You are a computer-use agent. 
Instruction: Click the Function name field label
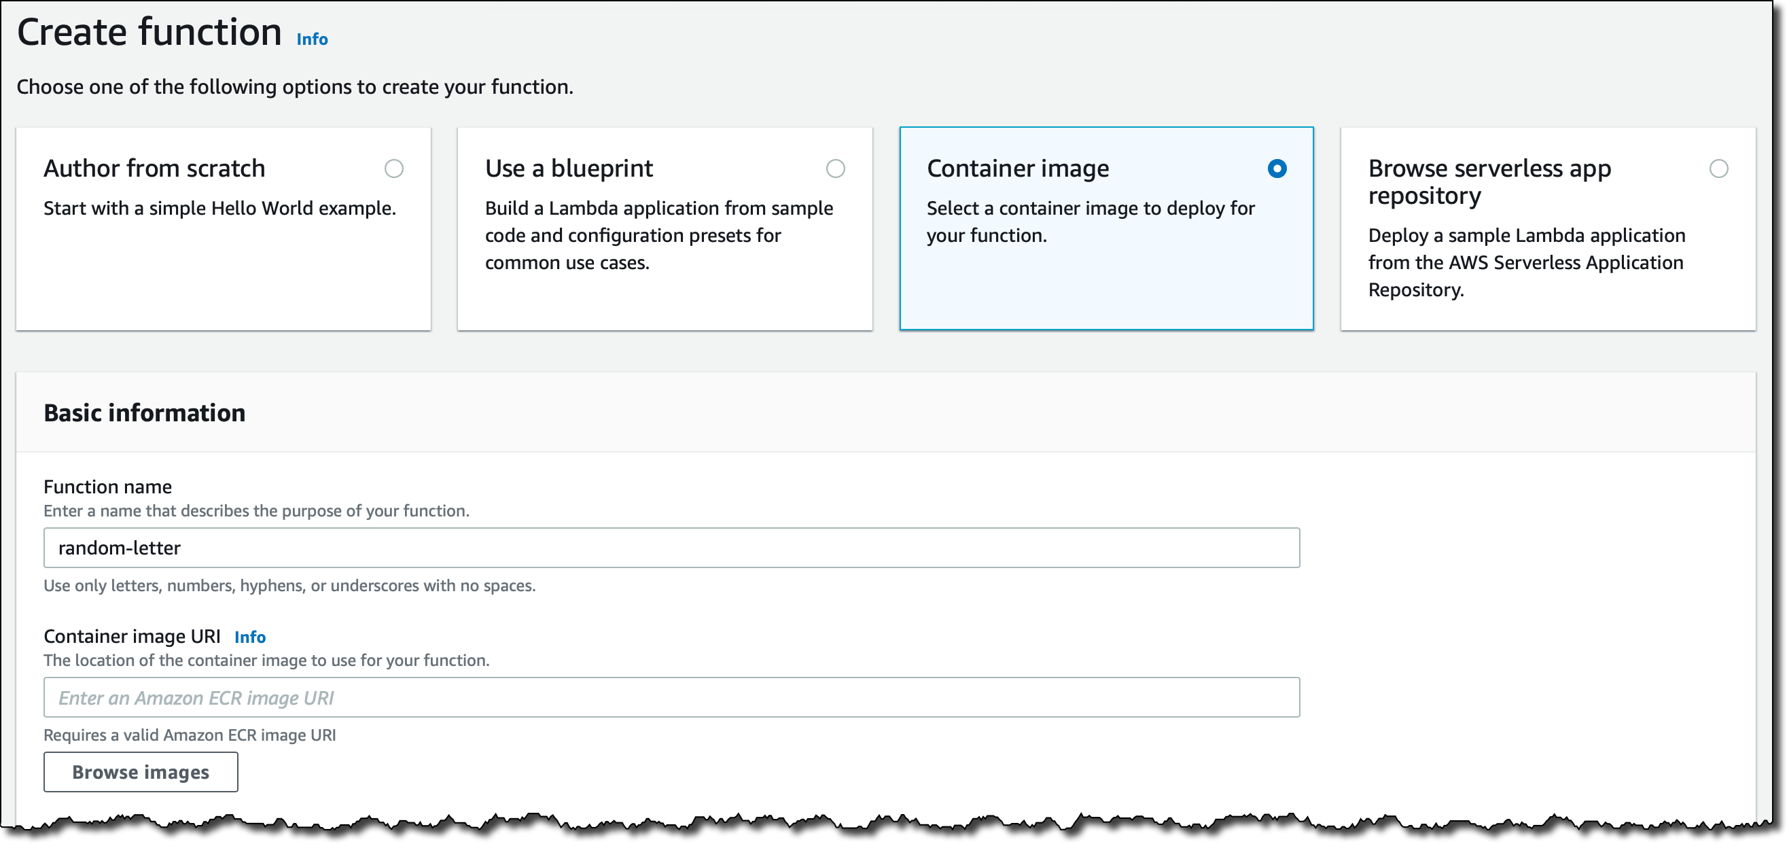point(107,487)
